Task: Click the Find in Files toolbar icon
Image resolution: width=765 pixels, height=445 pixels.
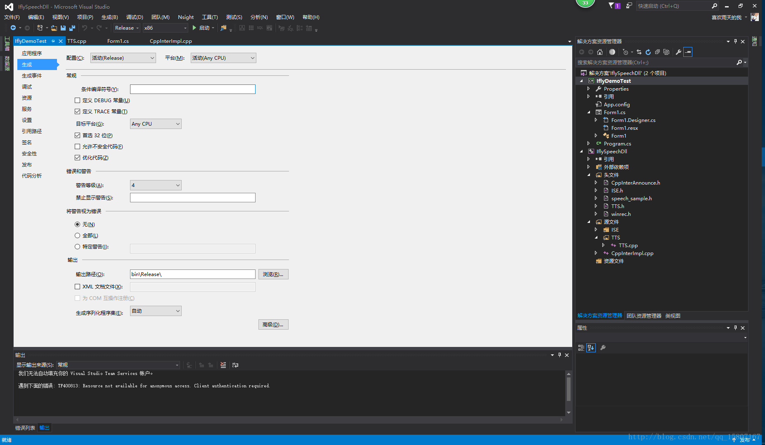Action: point(223,28)
